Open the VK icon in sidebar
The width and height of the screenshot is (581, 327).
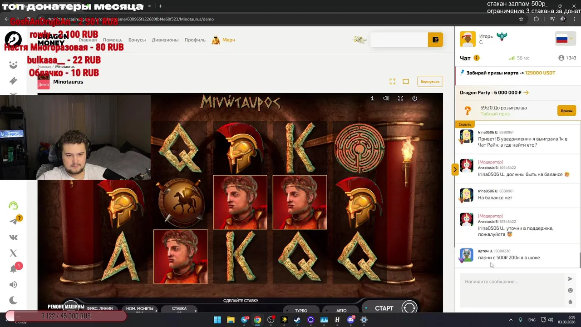click(x=13, y=237)
